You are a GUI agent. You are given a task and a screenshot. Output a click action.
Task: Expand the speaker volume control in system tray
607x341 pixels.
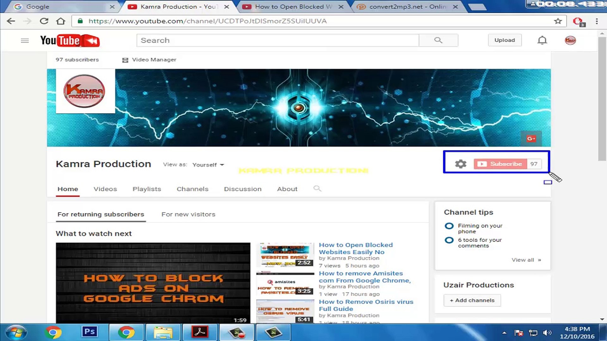547,332
